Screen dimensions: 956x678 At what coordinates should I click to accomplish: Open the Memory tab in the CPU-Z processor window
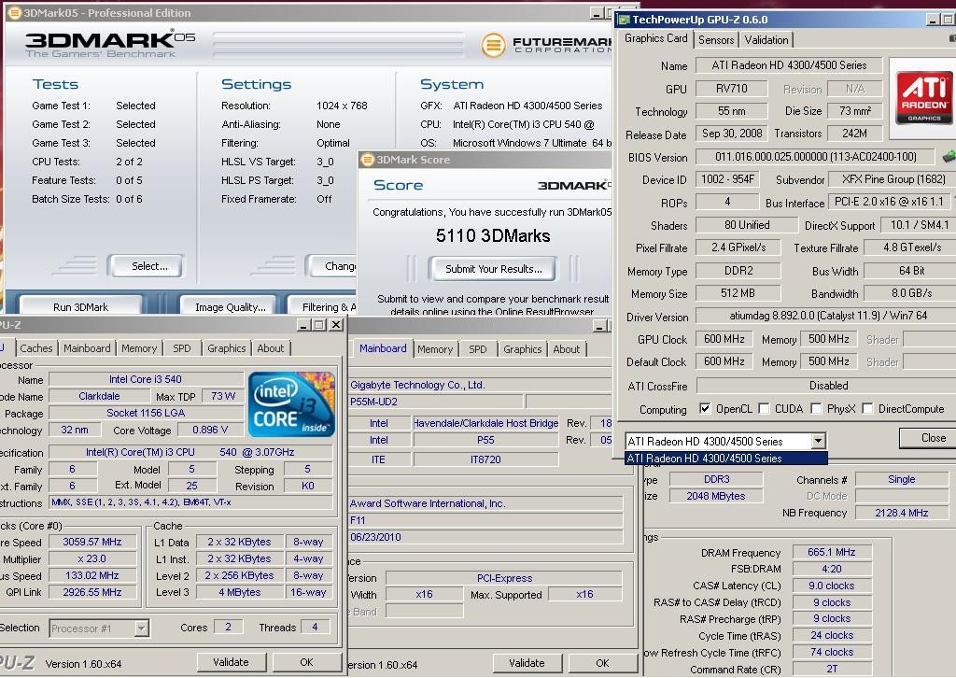coord(138,348)
